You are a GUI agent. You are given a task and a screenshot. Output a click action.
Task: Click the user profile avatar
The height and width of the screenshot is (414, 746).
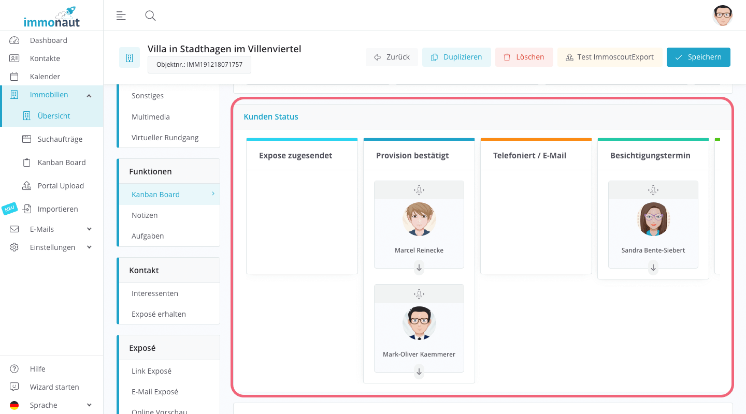point(723,16)
